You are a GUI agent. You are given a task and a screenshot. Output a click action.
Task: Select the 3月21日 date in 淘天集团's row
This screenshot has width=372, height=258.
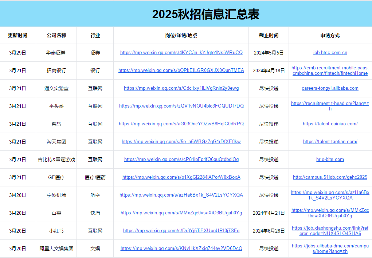tap(18, 142)
